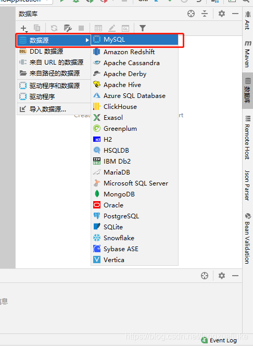
Task: Click the duplicate data source icon
Action: point(37,28)
